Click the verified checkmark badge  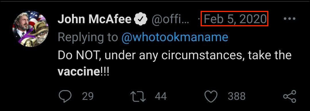pyautogui.click(x=141, y=19)
